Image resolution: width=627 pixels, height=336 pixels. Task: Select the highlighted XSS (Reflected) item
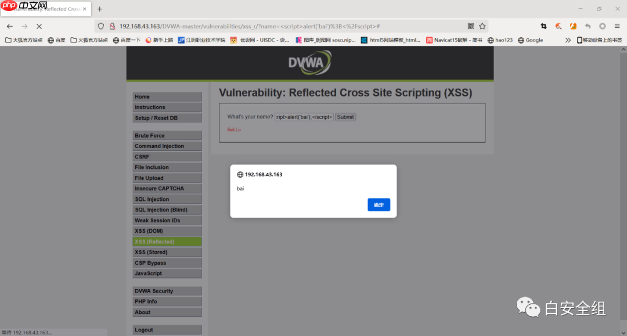(x=167, y=242)
